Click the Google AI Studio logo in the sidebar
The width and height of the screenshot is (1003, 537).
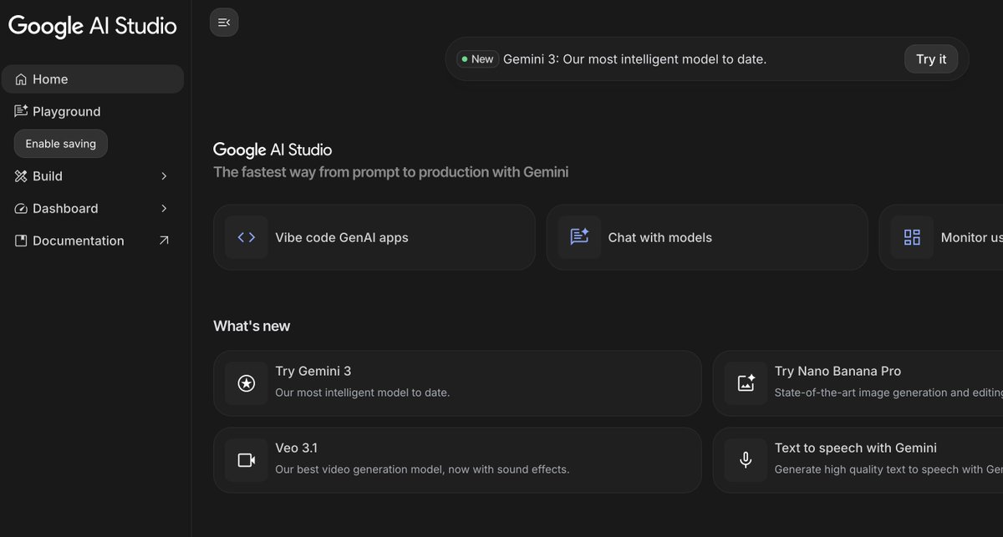click(x=93, y=26)
